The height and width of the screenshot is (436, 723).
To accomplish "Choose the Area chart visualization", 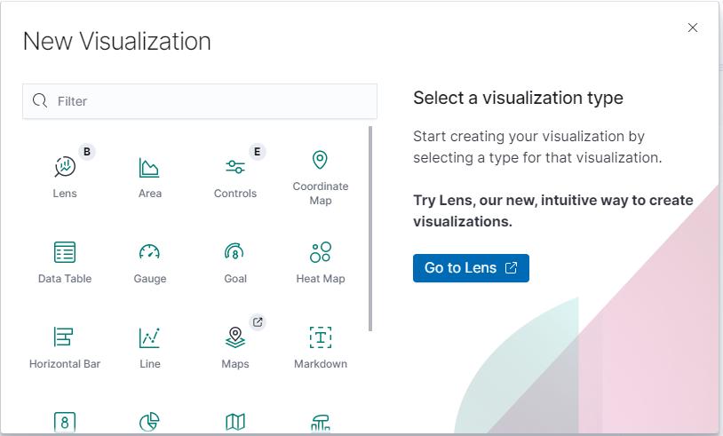I will coord(150,174).
